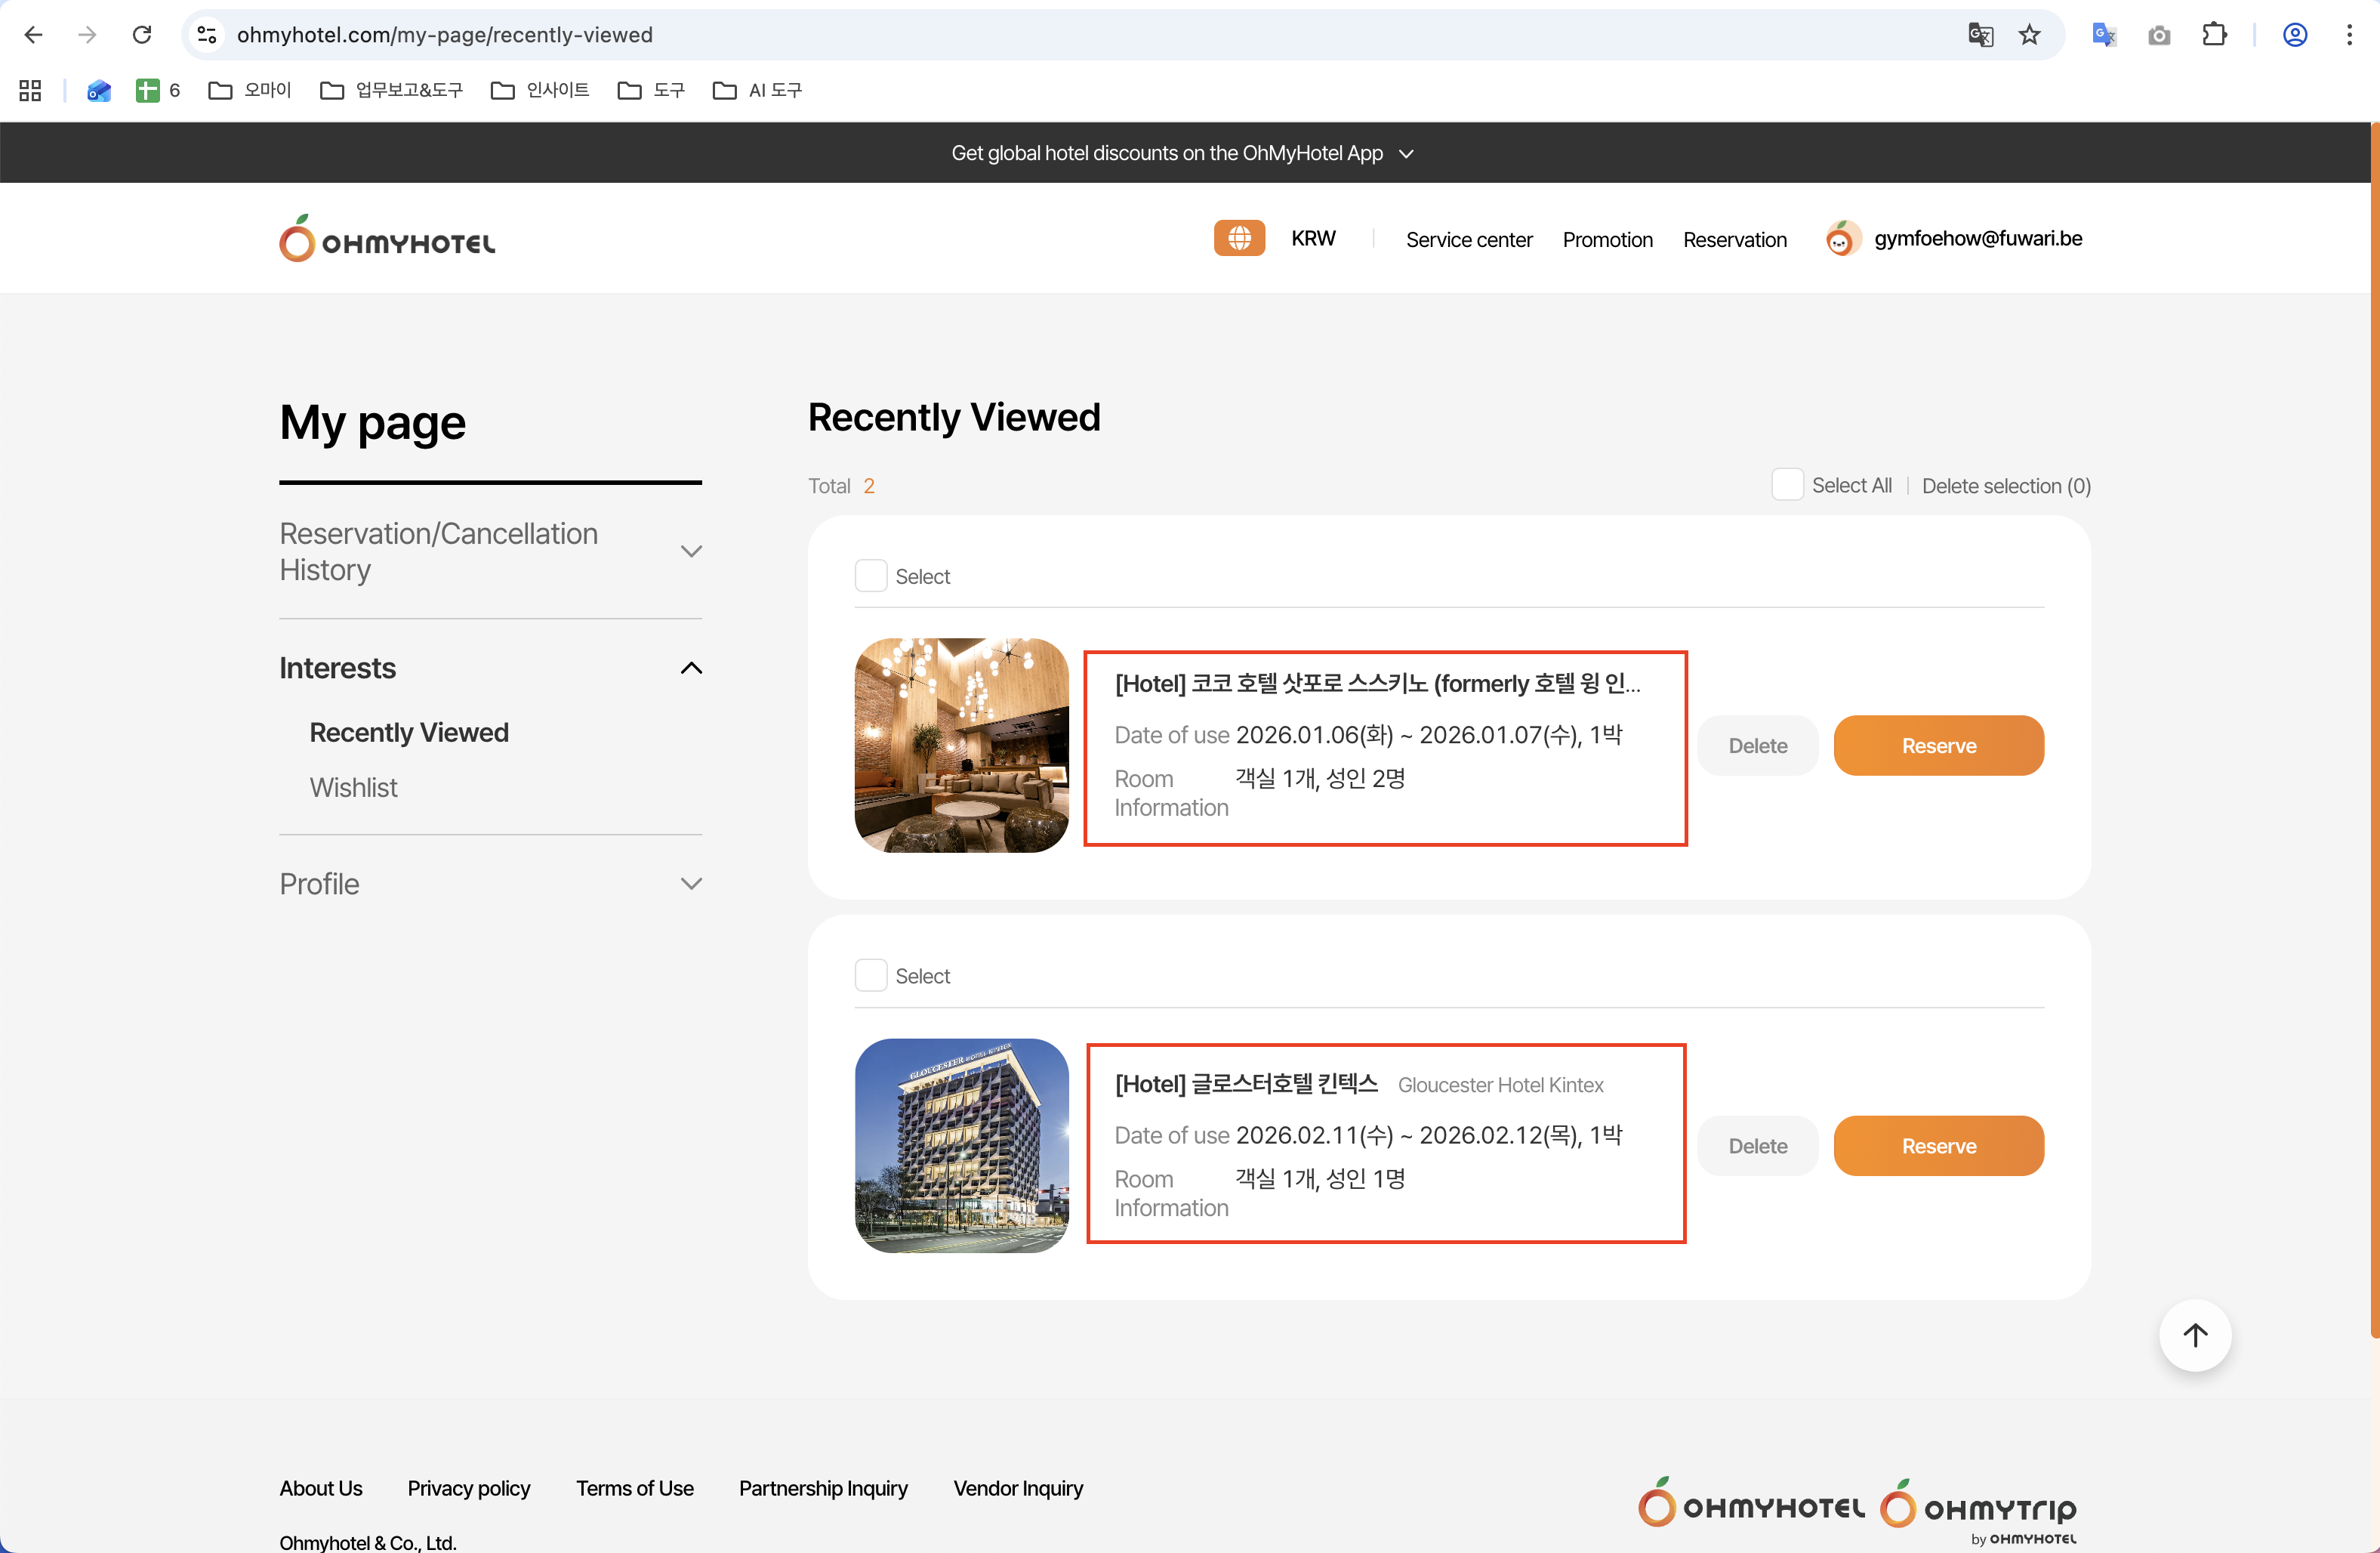
Task: Open the Wishlist menu item
Action: click(x=353, y=788)
